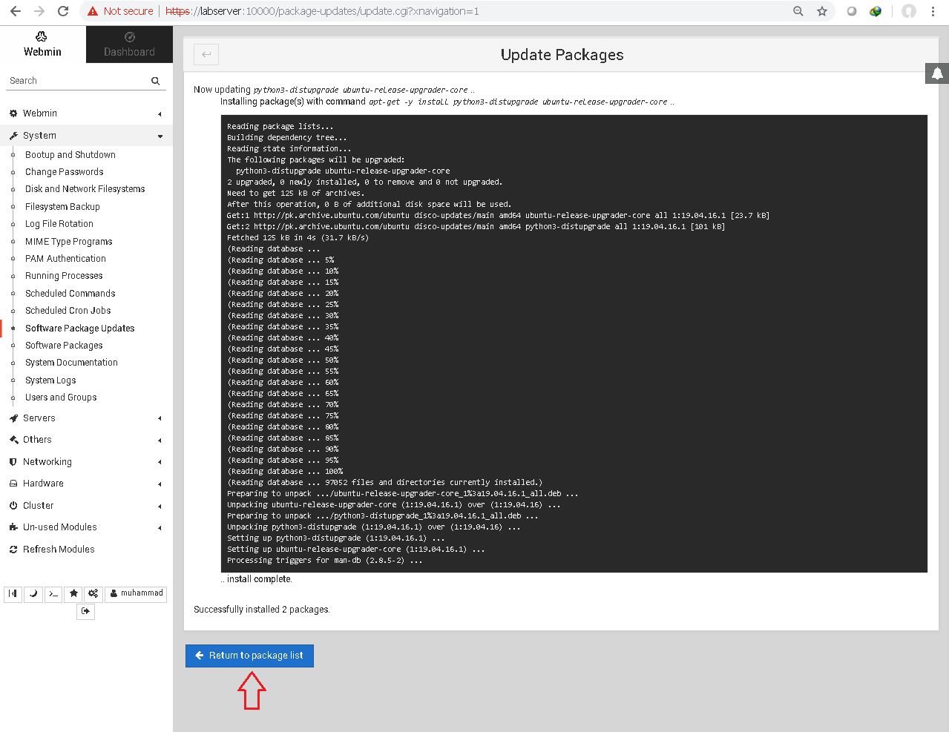
Task: Click the sidebar Search input field
Action: (x=77, y=81)
